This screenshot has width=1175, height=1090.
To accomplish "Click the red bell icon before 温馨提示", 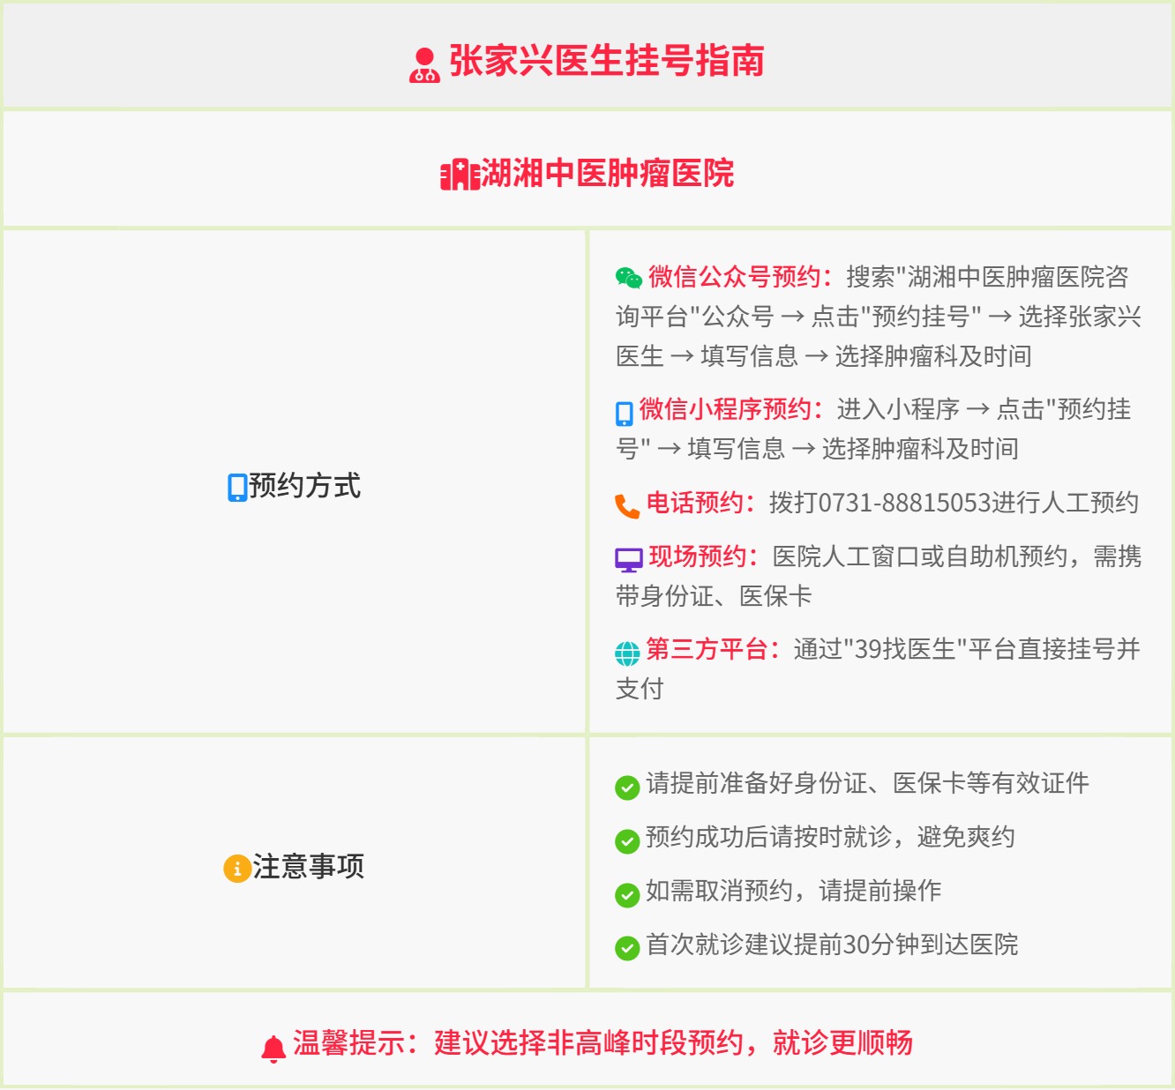I will coord(273,1048).
